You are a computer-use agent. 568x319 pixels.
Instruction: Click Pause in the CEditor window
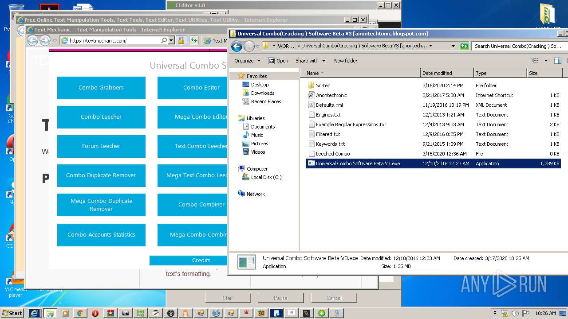[280, 298]
